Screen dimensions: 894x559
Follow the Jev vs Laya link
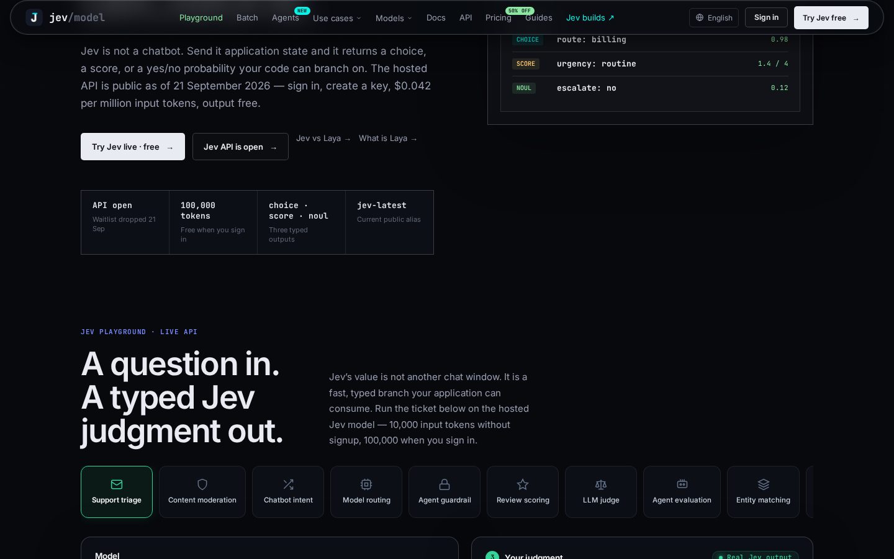(x=323, y=139)
